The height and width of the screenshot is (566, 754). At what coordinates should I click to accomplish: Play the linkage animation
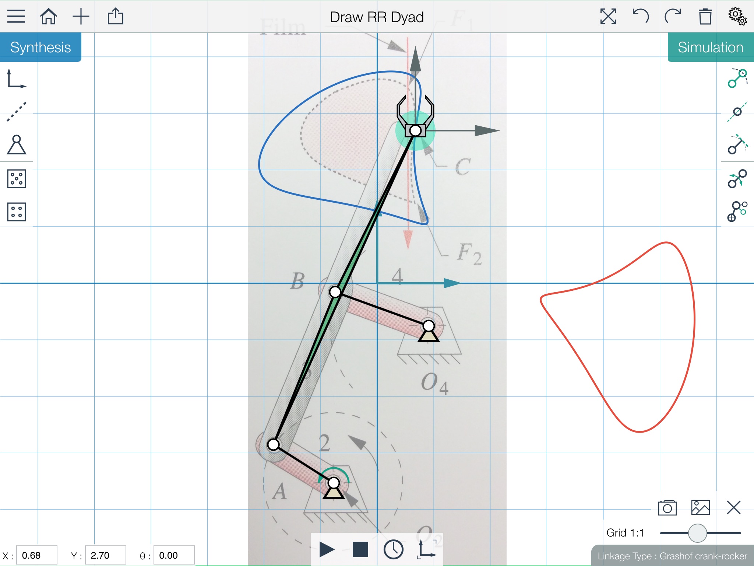pyautogui.click(x=327, y=549)
